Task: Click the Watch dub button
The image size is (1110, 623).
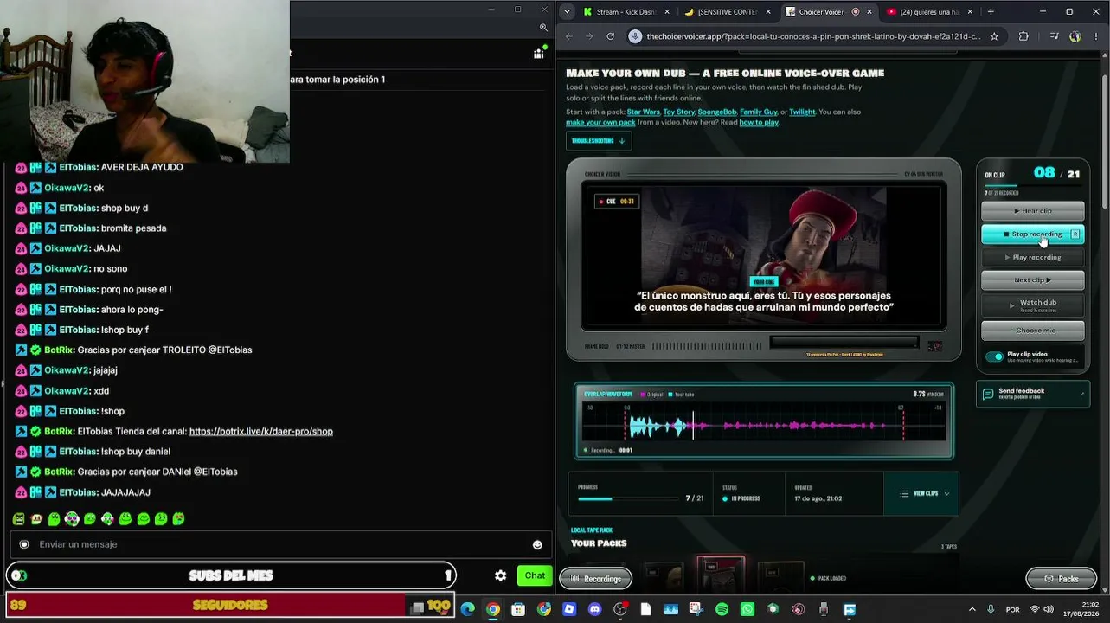Action: tap(1032, 305)
